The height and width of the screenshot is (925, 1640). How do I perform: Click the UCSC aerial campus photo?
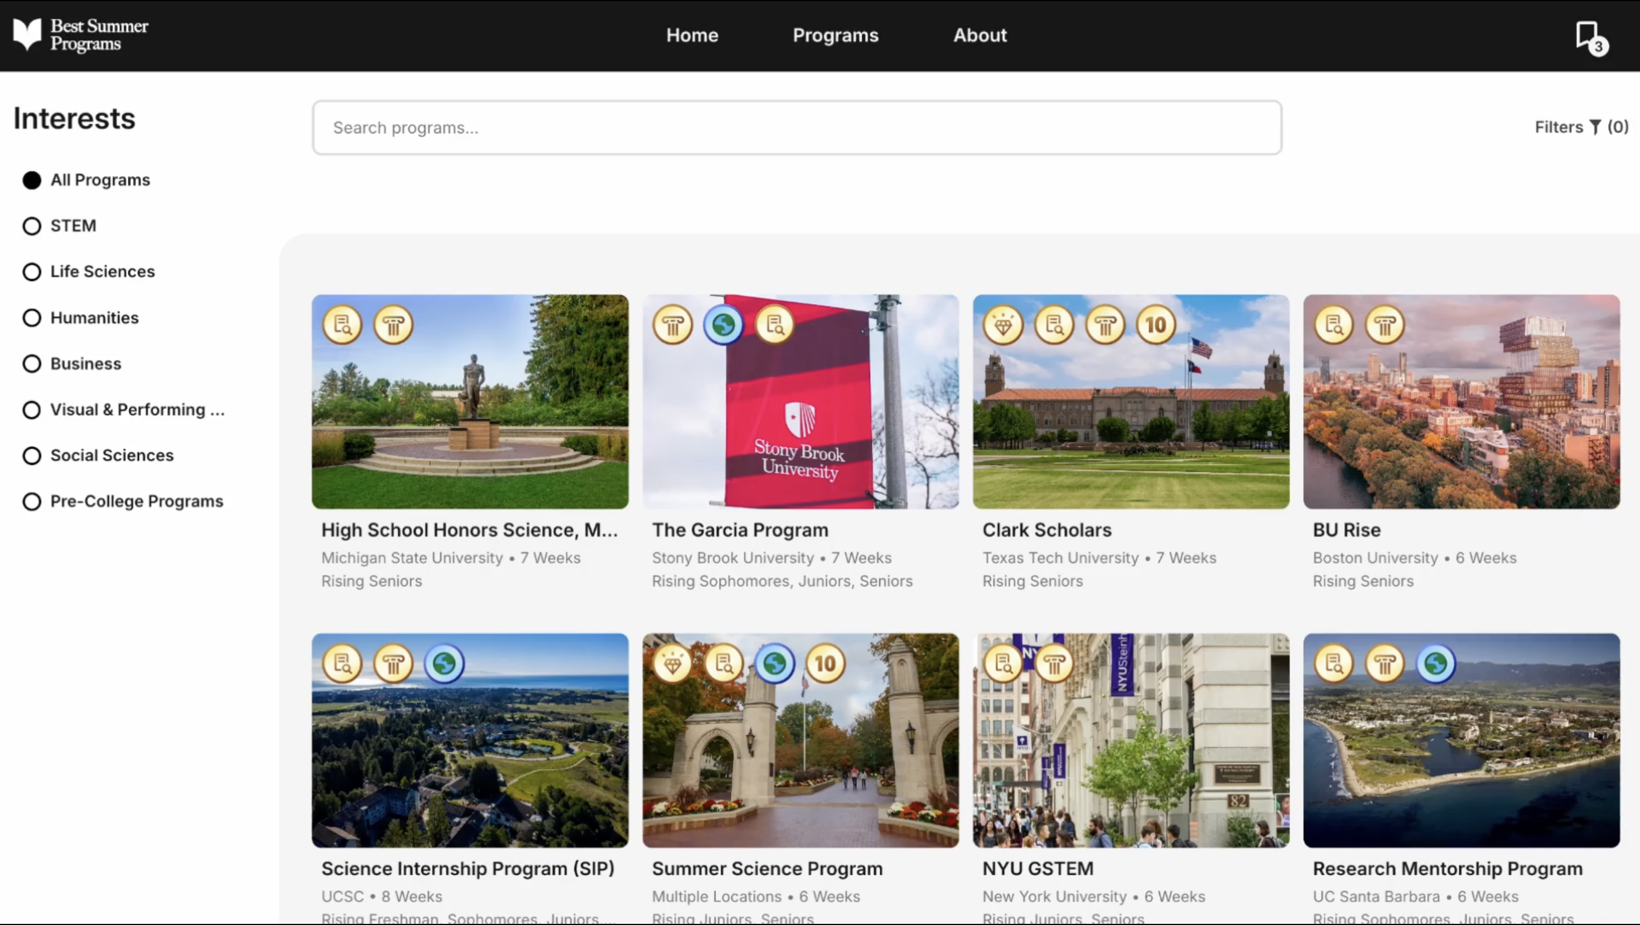click(470, 740)
